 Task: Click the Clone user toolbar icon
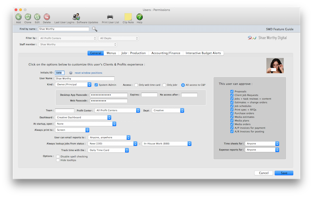pyautogui.click(x=28, y=17)
